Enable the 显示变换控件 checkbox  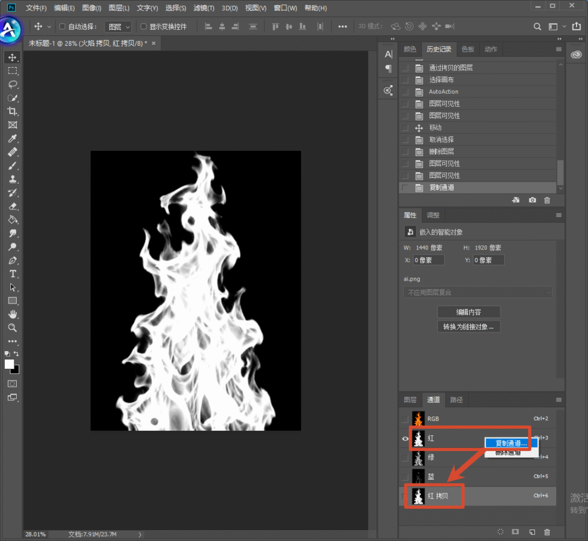tap(143, 26)
